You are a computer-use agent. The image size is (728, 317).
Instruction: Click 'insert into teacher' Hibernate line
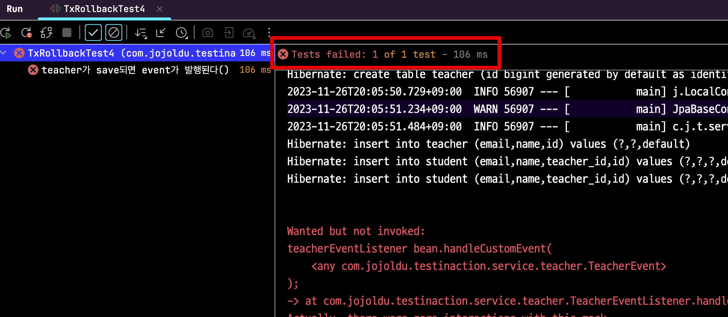point(488,144)
